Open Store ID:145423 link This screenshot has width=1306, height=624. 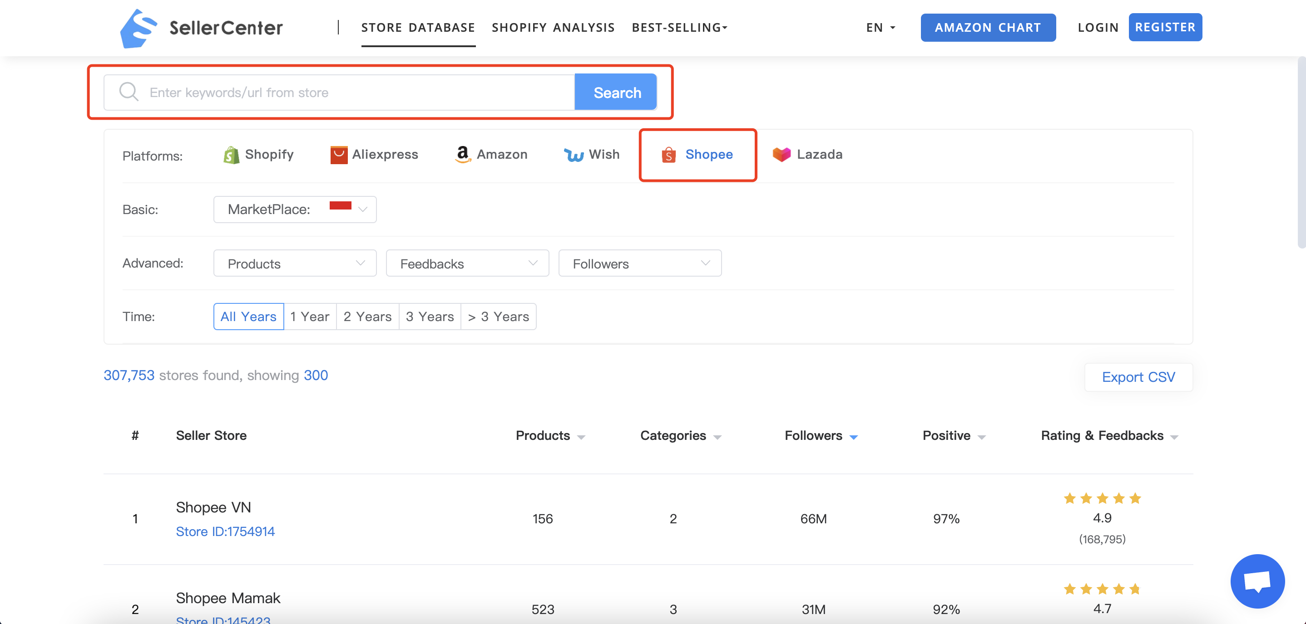click(x=223, y=620)
